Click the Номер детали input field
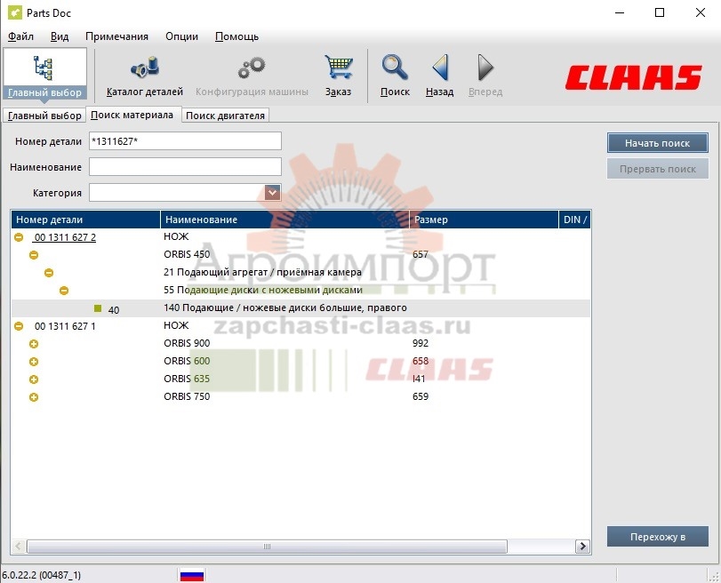721x583 pixels. click(x=185, y=140)
